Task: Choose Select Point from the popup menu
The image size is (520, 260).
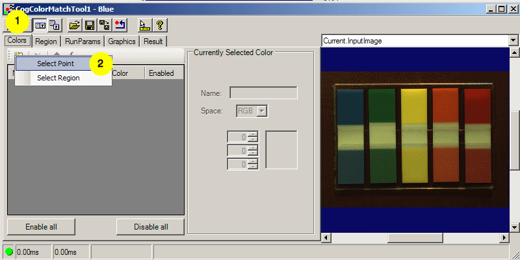Action: (56, 64)
